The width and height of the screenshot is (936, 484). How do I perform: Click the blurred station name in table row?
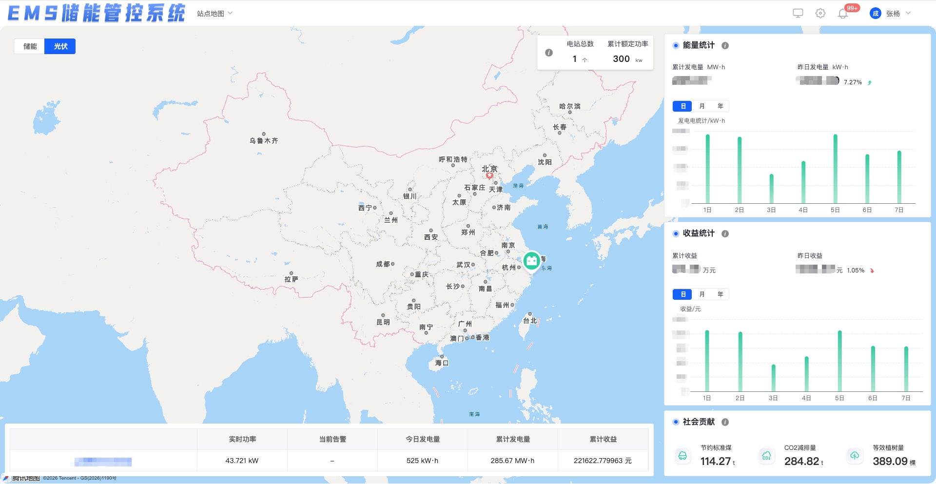pos(103,461)
